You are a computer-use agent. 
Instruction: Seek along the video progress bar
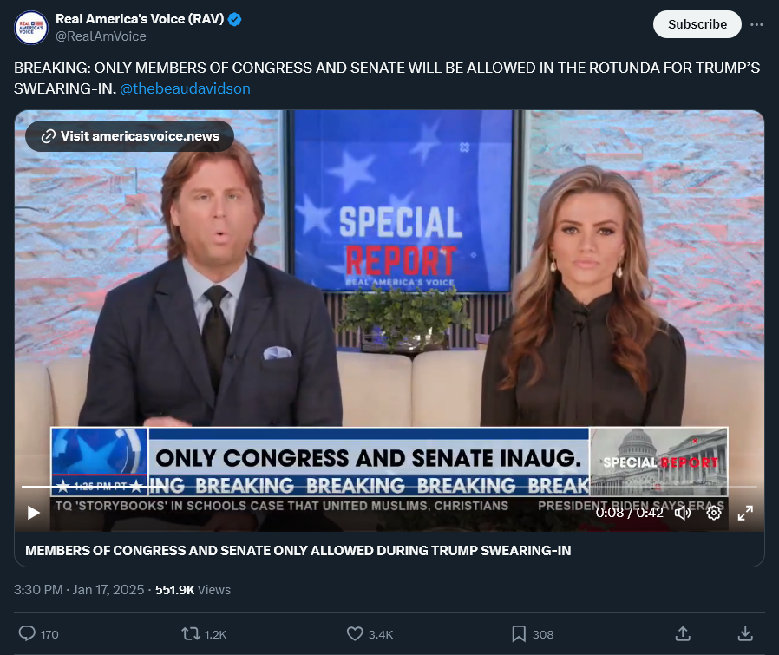pyautogui.click(x=389, y=487)
